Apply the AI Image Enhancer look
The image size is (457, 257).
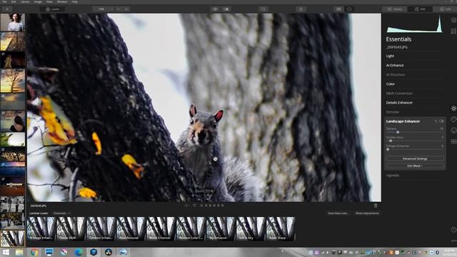click(x=41, y=228)
